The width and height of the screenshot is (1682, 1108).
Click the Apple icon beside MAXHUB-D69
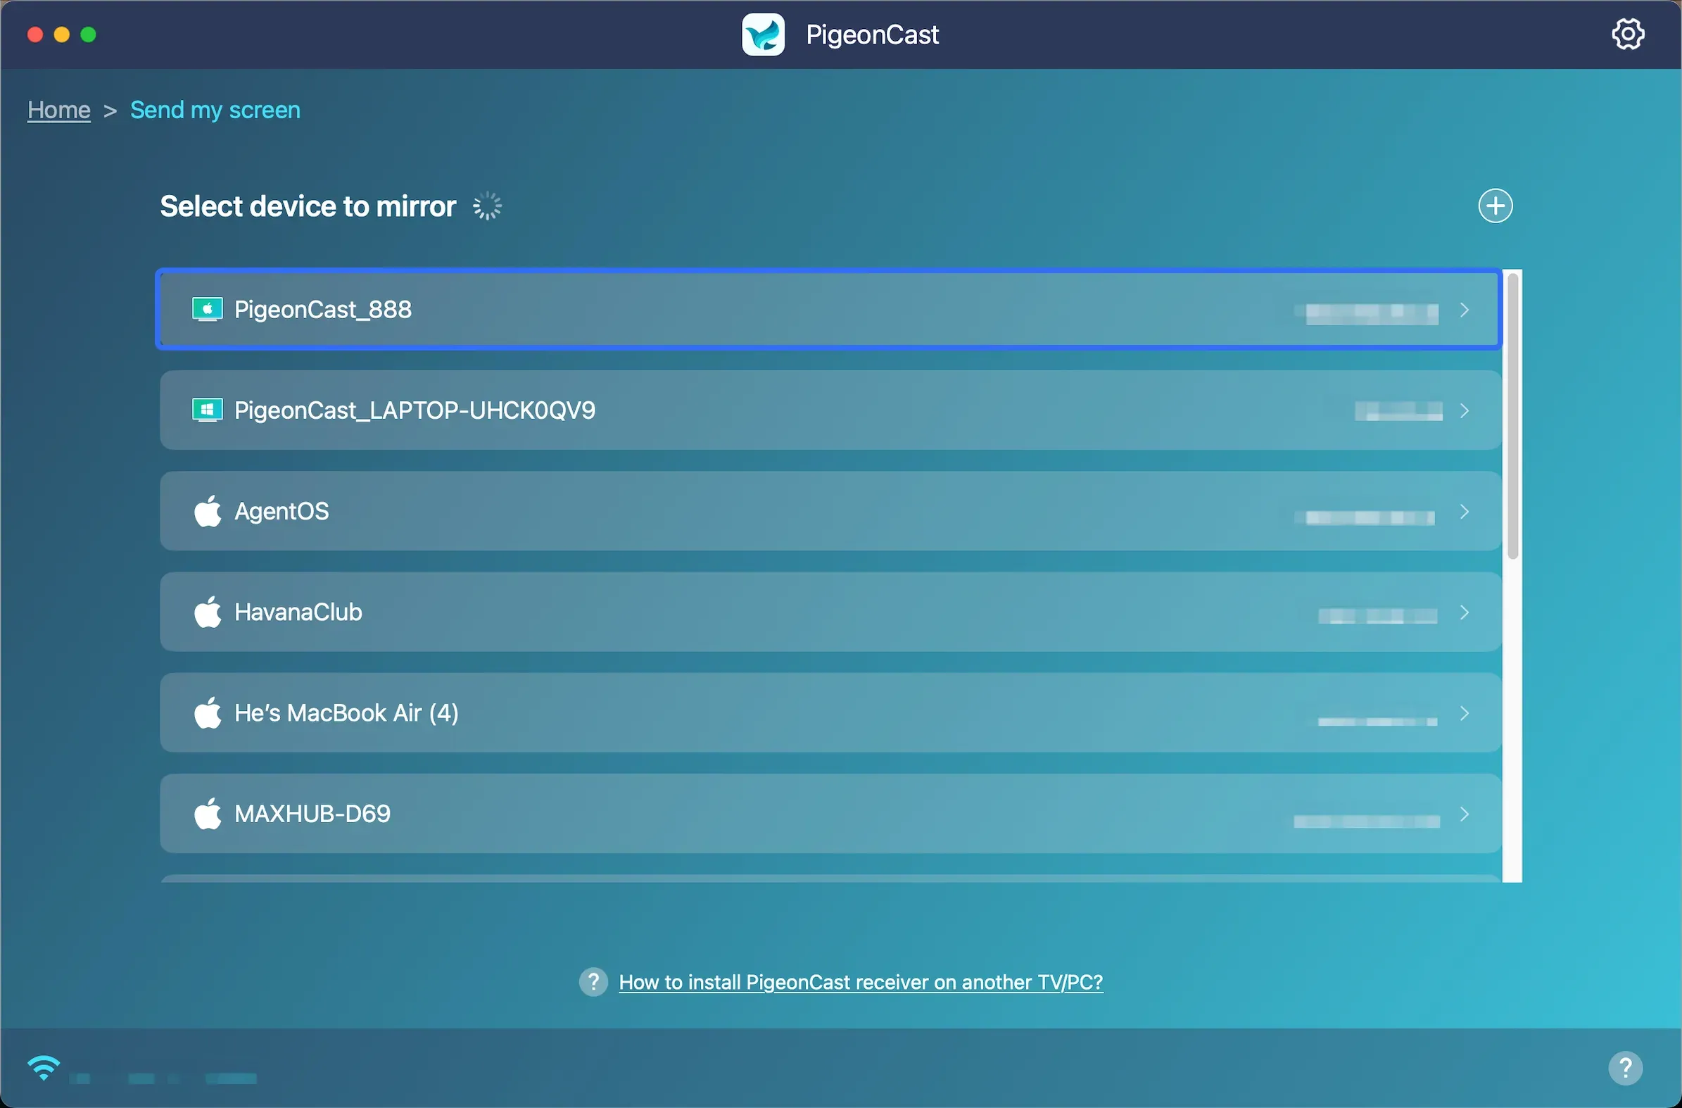(x=208, y=813)
